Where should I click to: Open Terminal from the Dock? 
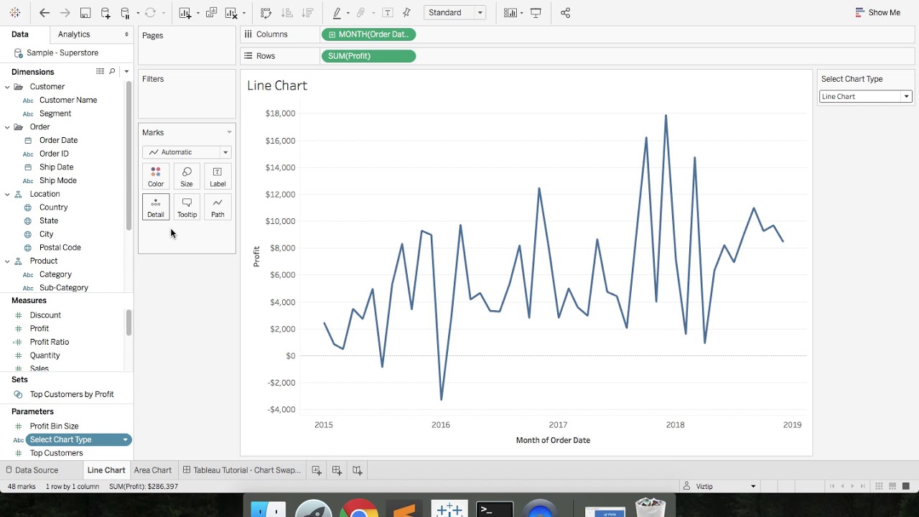coord(495,508)
